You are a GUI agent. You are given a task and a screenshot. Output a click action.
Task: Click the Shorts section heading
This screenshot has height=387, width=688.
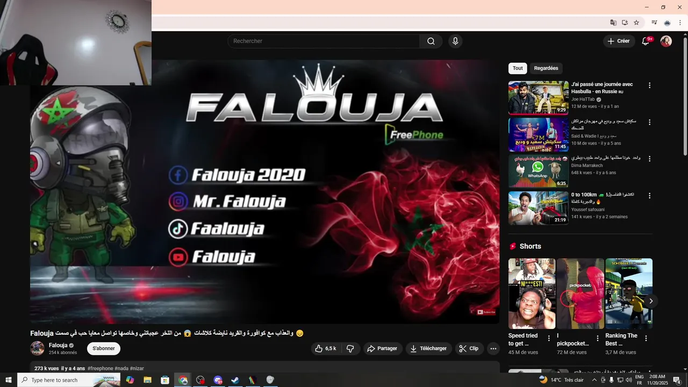tap(531, 246)
